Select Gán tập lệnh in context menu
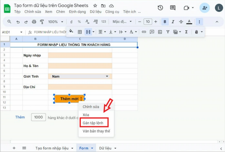Image resolution: width=225 pixels, height=152 pixels. pos(93,123)
